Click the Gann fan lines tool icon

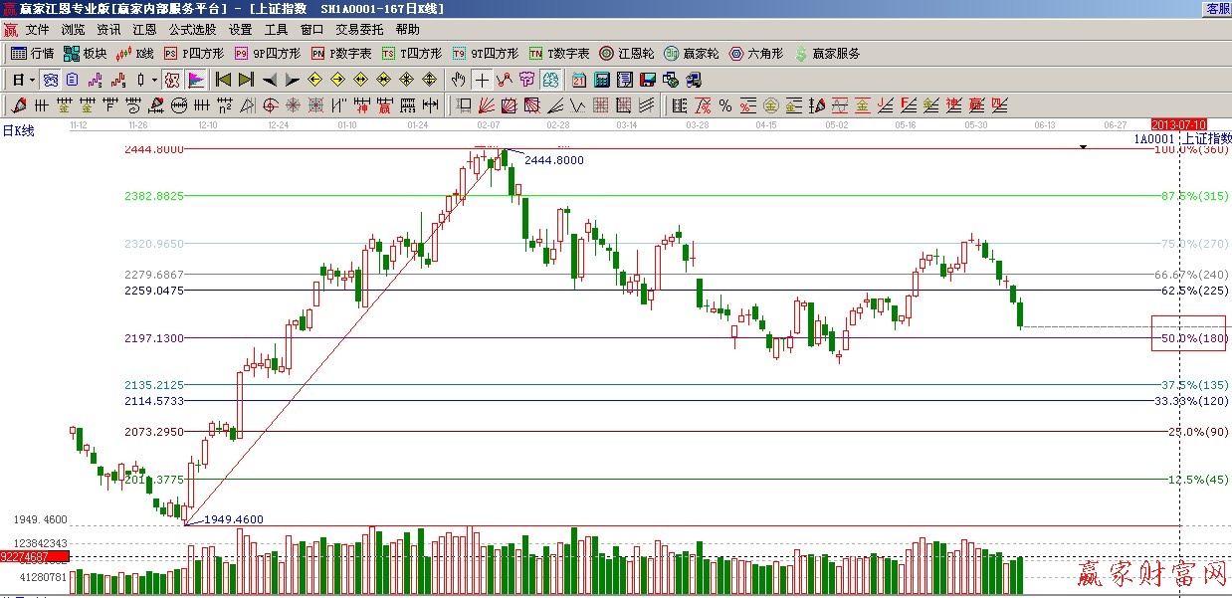point(487,105)
